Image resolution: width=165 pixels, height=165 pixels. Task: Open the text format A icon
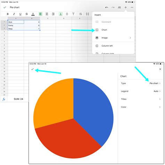tap(119, 7)
